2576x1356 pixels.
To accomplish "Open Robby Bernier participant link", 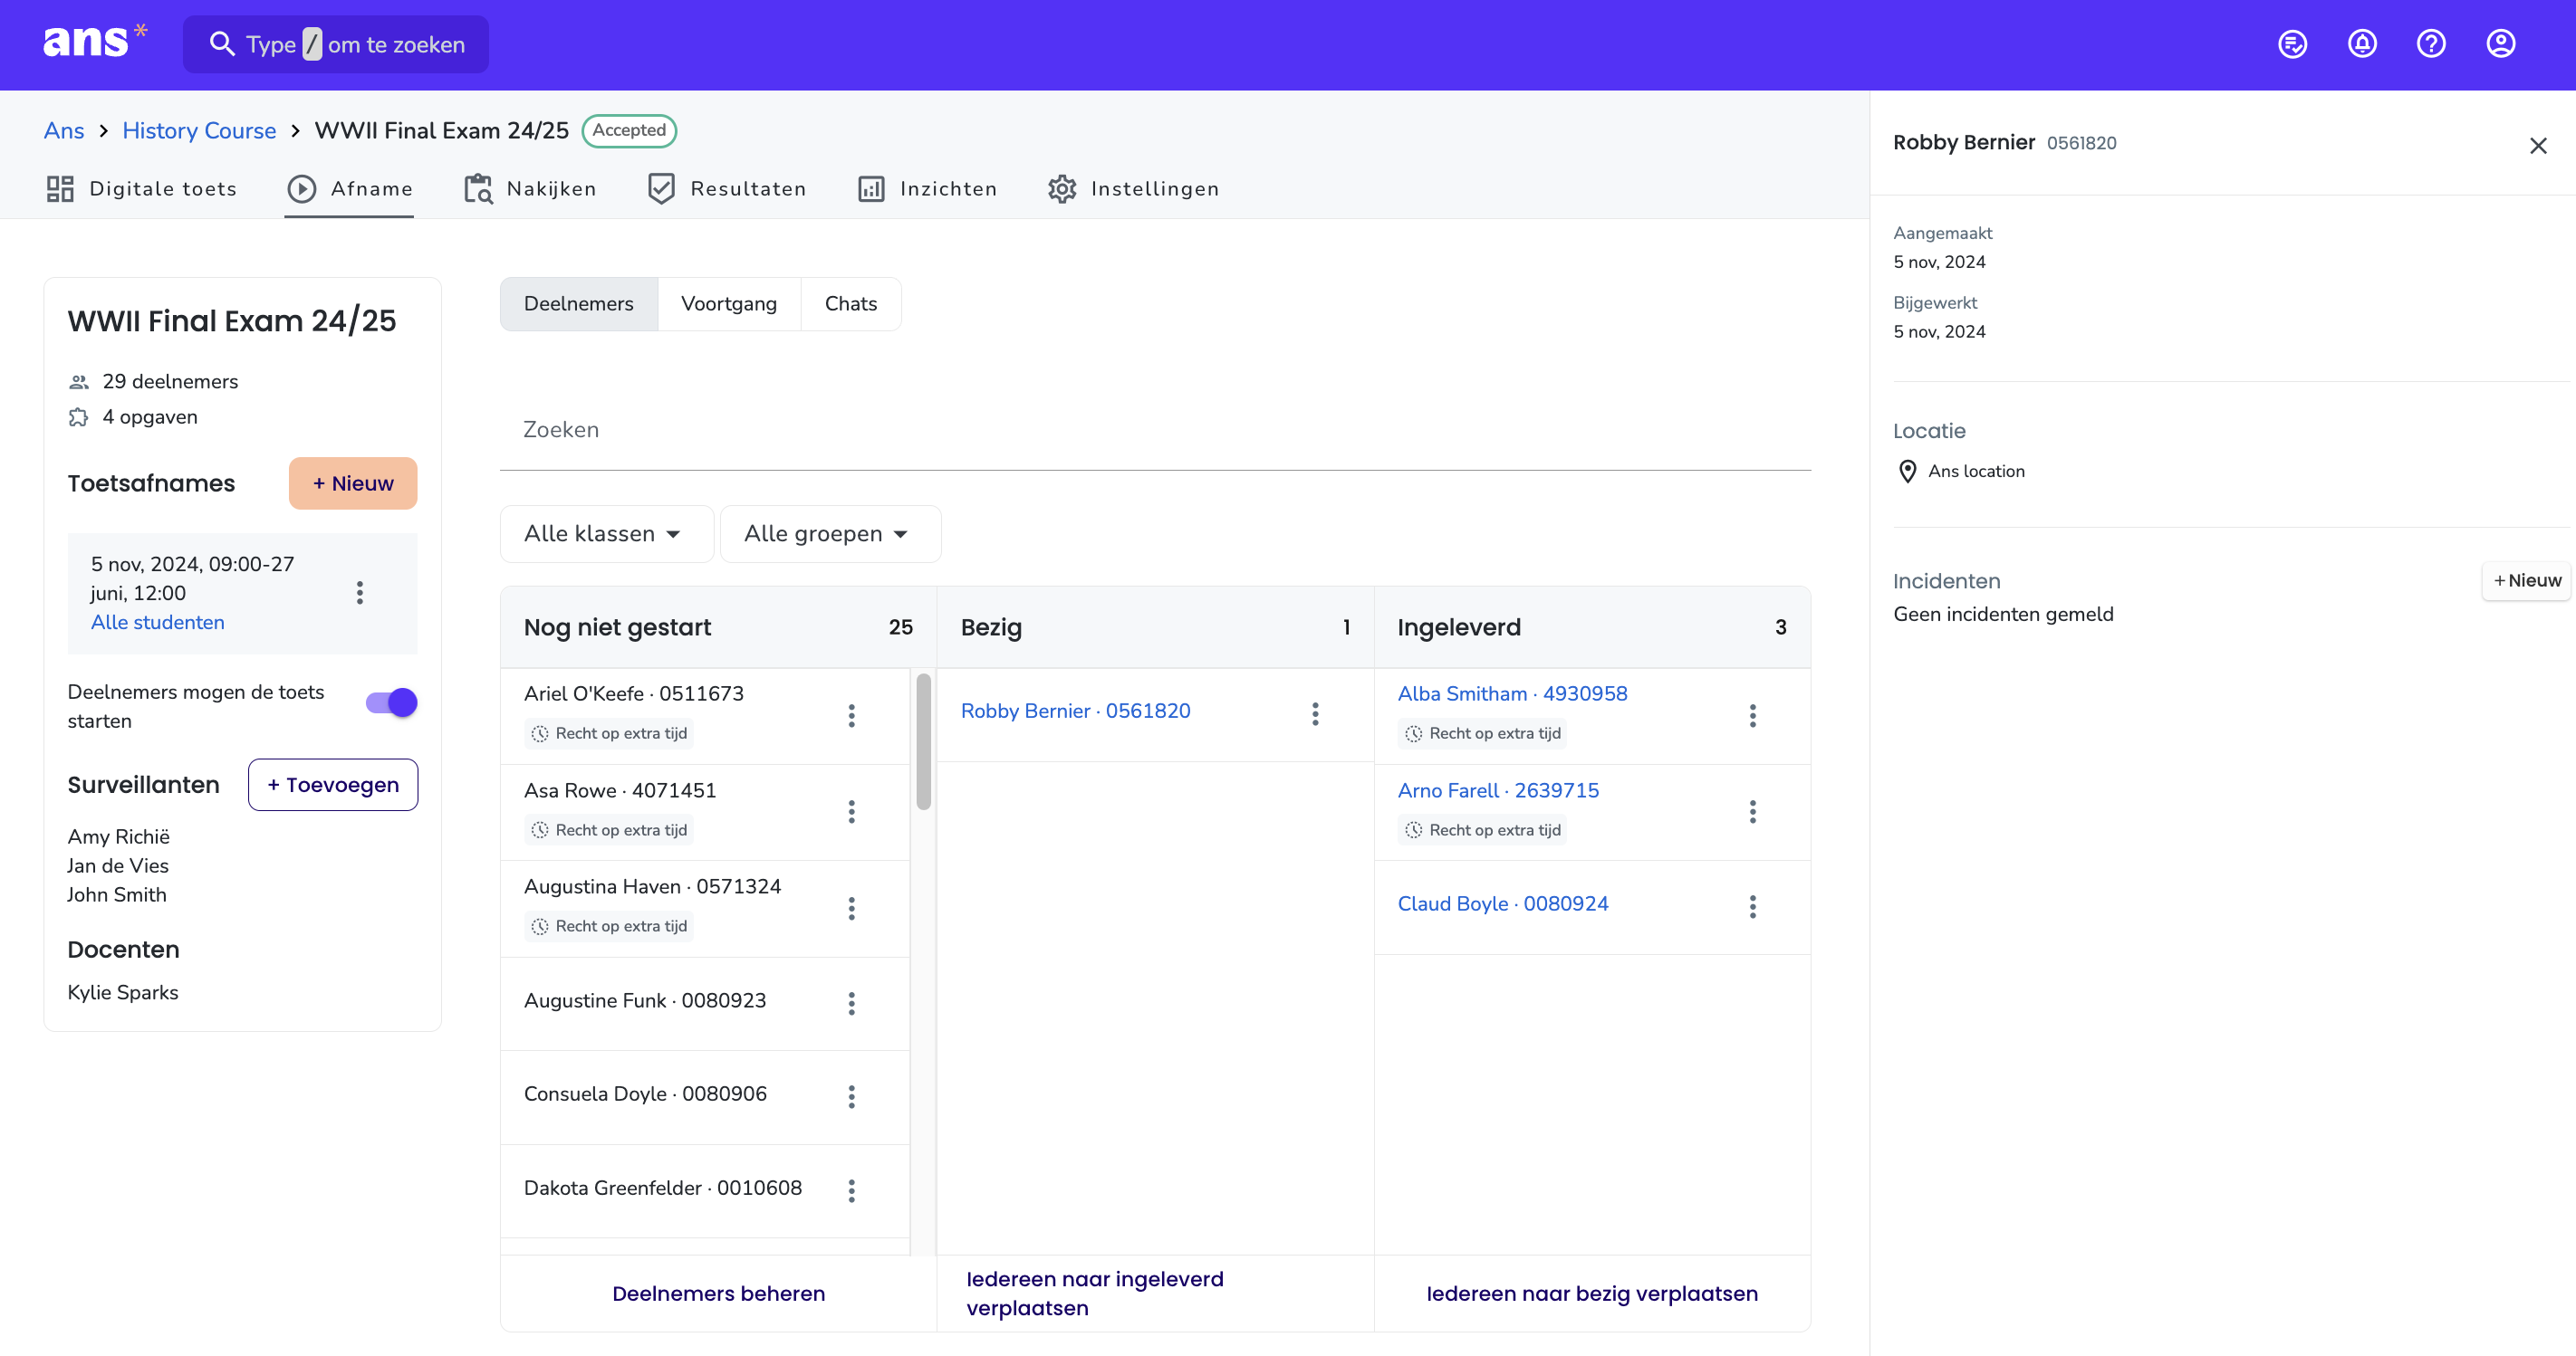I will (x=1076, y=711).
